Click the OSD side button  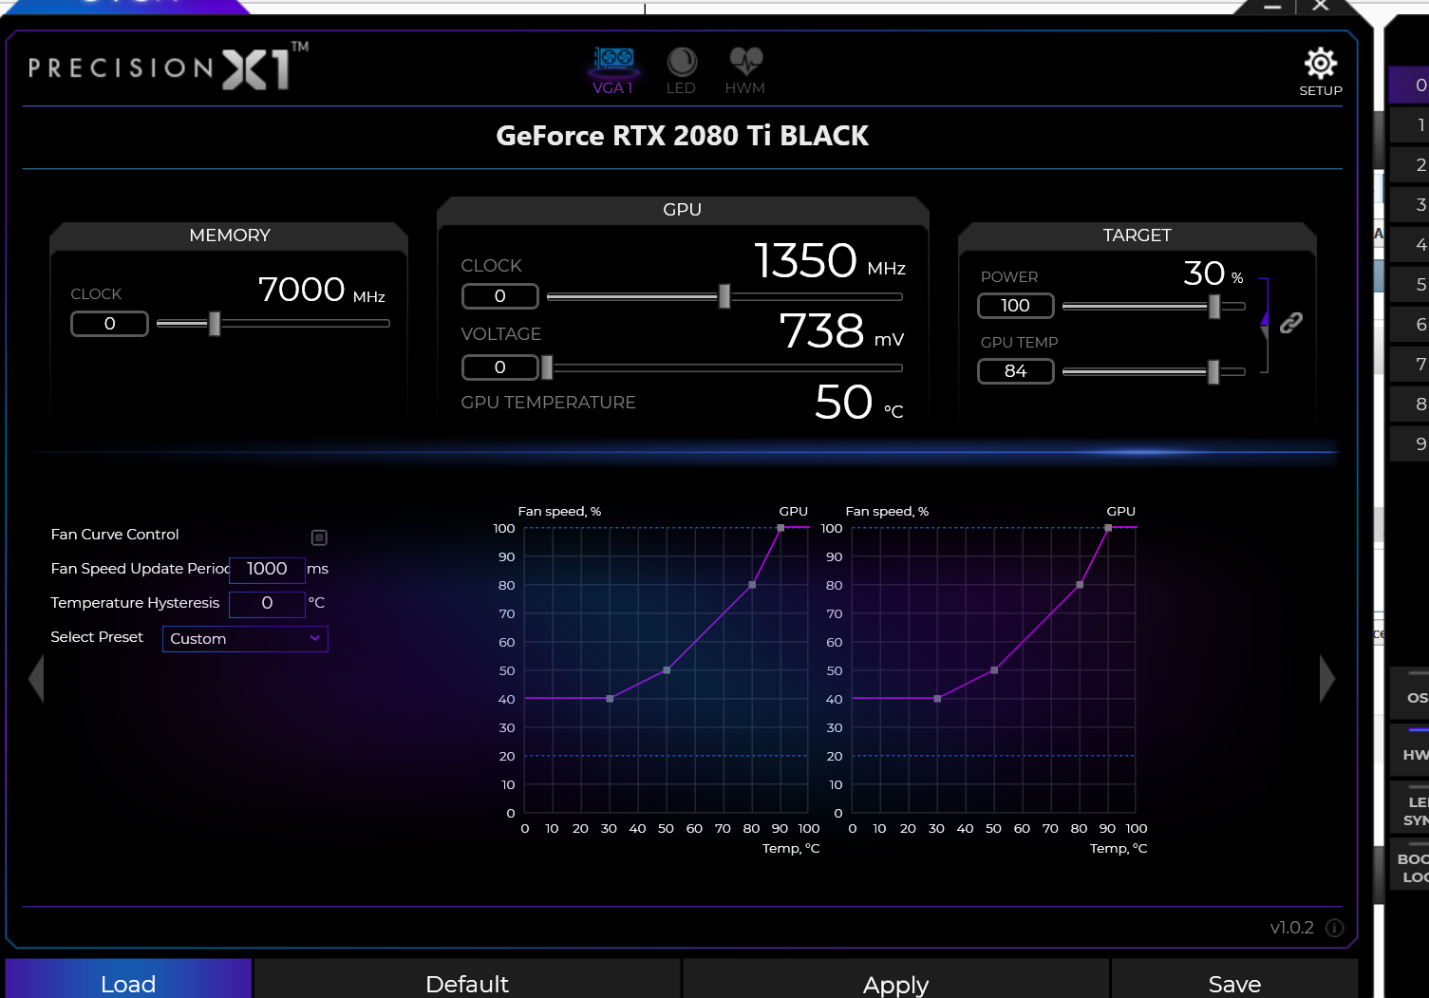click(x=1410, y=694)
